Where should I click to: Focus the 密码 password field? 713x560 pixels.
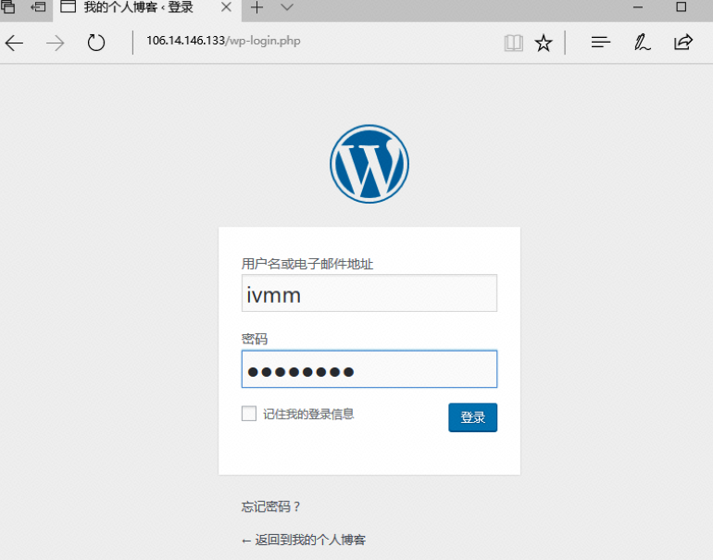tap(369, 369)
